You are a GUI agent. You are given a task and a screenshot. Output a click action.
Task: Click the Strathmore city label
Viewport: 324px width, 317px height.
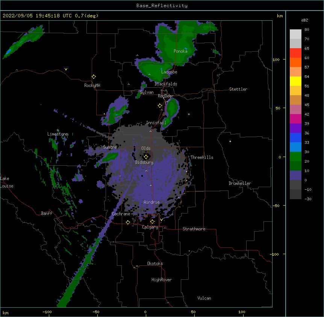click(x=194, y=229)
